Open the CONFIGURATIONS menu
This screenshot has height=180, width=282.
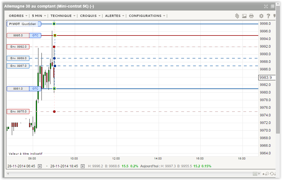pos(147,16)
